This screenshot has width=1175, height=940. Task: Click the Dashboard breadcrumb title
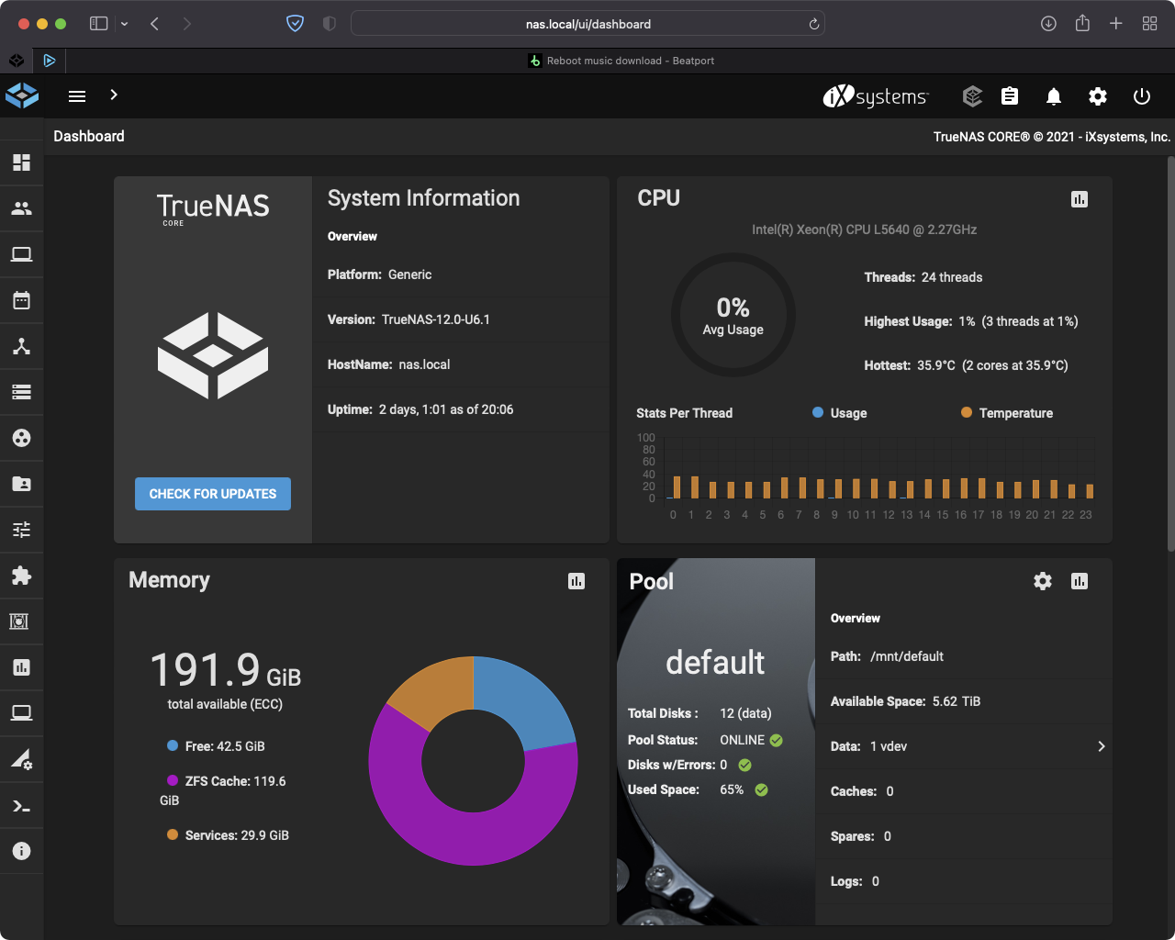(x=89, y=136)
